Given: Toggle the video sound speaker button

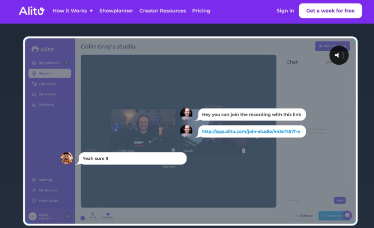Looking at the screenshot, I should click(x=339, y=55).
